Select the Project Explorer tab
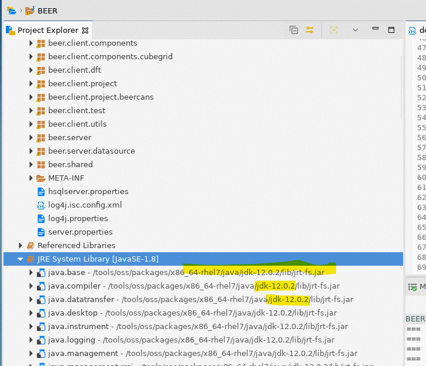The image size is (426, 366). (x=48, y=30)
